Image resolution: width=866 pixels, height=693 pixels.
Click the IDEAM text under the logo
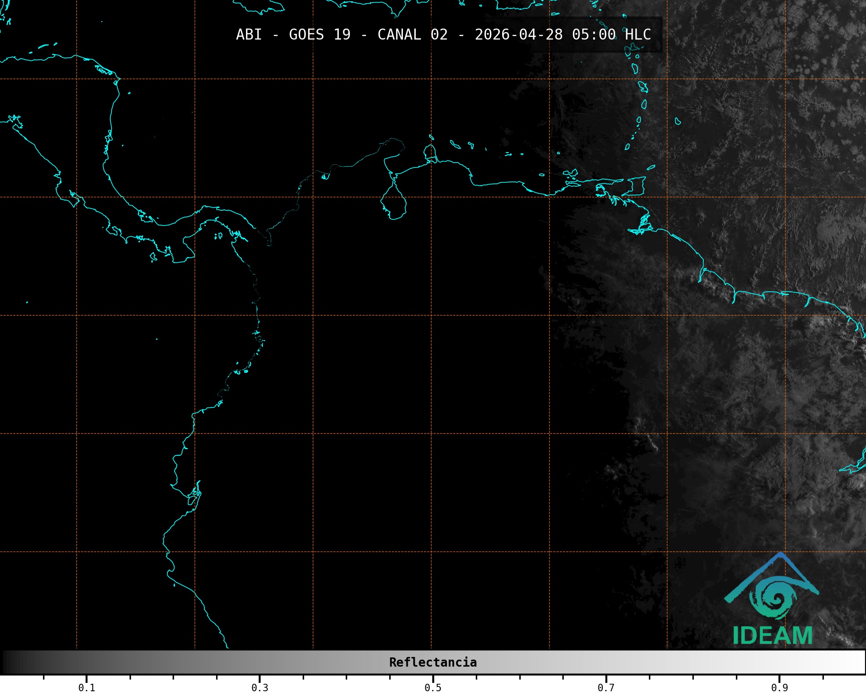point(772,635)
